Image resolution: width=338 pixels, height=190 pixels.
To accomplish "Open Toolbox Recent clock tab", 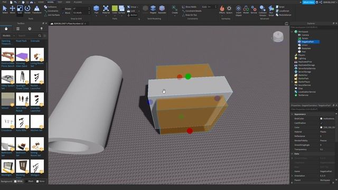I will (30, 28).
